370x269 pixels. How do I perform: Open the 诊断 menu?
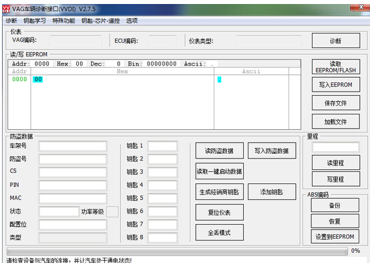tap(11, 21)
